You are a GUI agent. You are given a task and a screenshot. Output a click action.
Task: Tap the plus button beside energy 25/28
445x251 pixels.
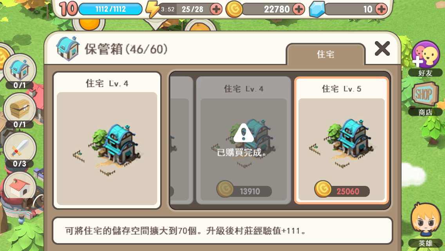tap(216, 9)
